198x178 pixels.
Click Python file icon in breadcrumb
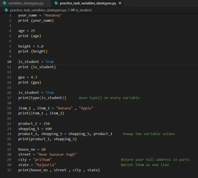pos(6,10)
